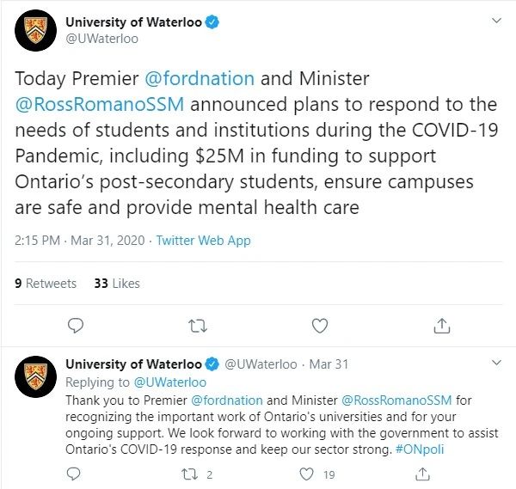Reply to the main tweet with the comment icon
This screenshot has height=489, width=516.
(76, 326)
